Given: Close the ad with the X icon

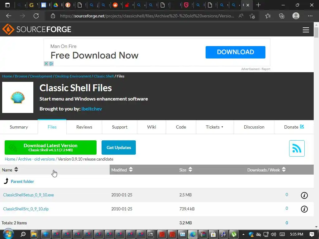Looking at the screenshot, I should click(x=46, y=63).
